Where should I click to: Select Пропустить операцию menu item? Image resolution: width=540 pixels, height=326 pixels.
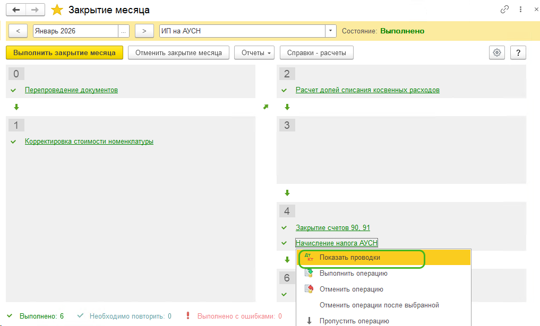point(354,321)
